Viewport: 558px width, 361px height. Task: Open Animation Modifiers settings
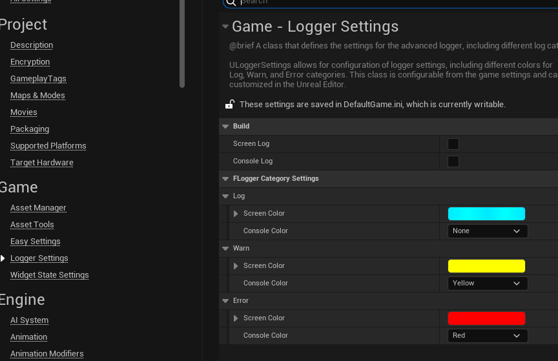tap(47, 353)
